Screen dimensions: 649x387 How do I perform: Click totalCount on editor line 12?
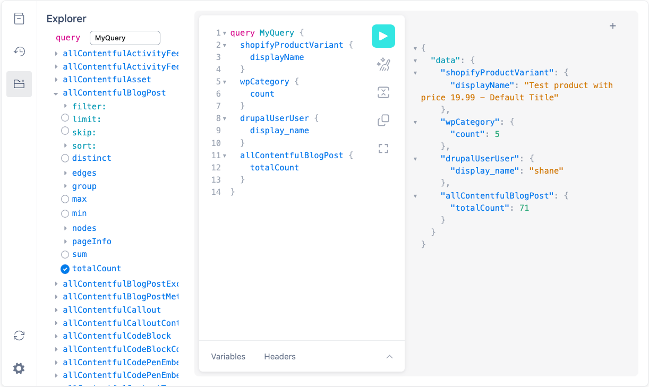coord(275,168)
